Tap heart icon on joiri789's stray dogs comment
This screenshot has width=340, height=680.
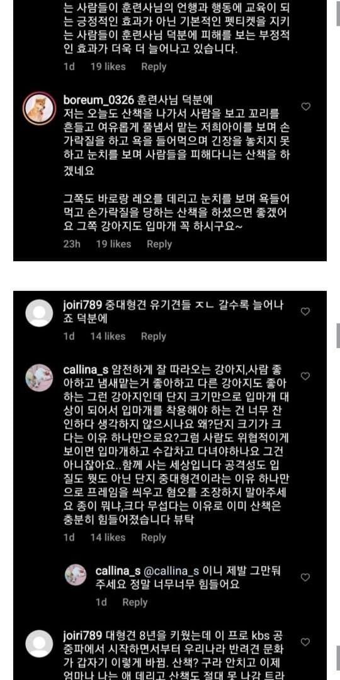tap(305, 312)
